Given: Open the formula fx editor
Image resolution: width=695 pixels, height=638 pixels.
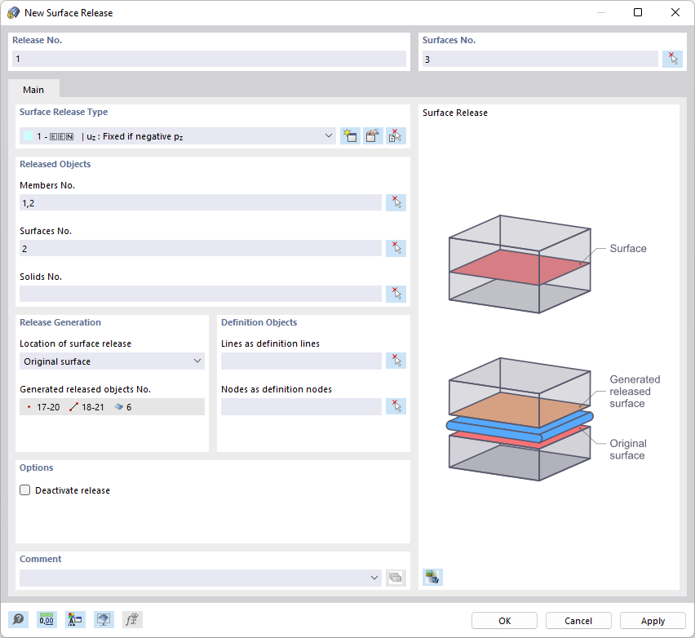Looking at the screenshot, I should [131, 620].
